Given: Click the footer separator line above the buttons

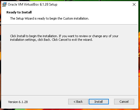Looking at the screenshot, I should click(69, 95).
